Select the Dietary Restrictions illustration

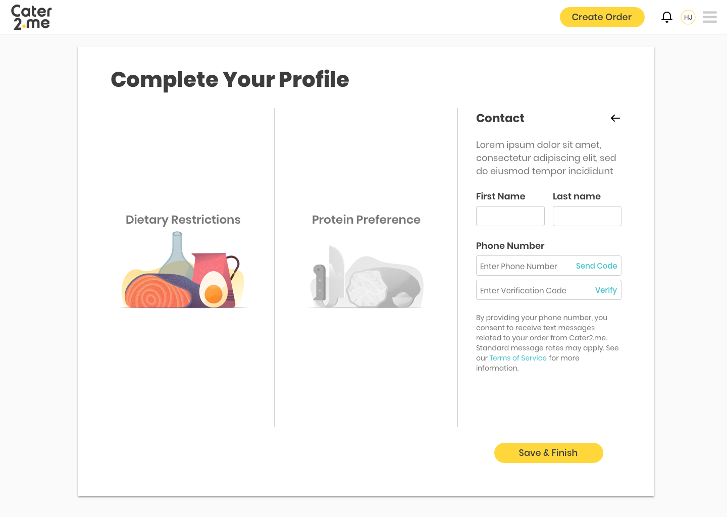tap(183, 270)
